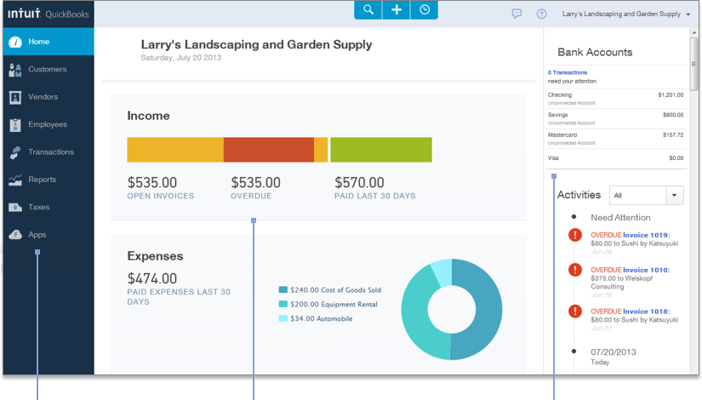
Task: Click $34.00 Automobile text
Action: point(322,319)
